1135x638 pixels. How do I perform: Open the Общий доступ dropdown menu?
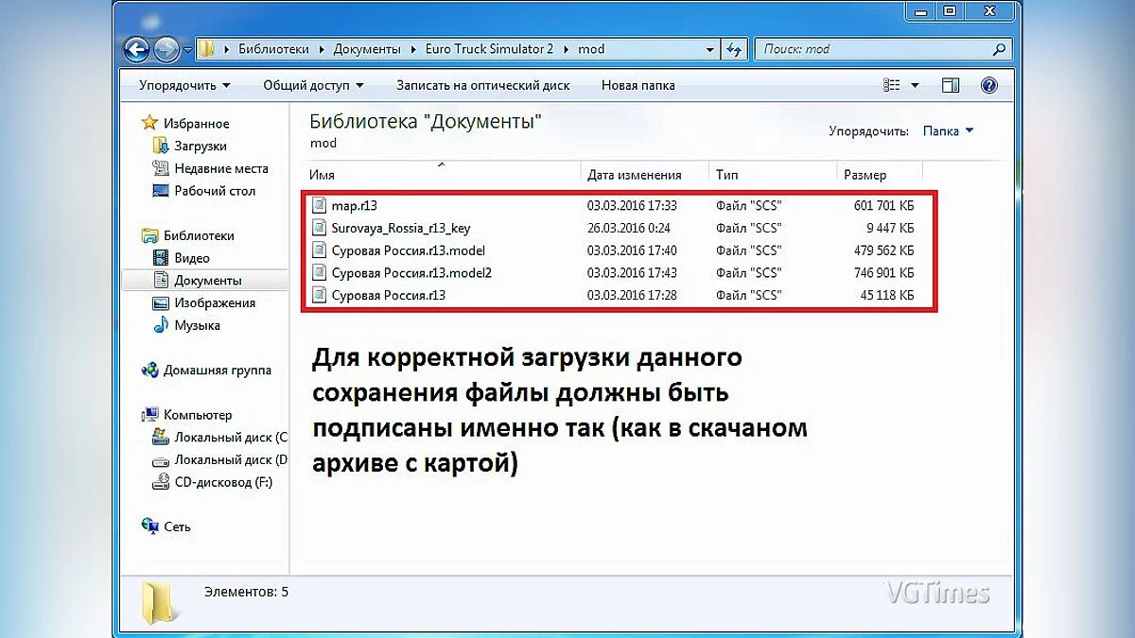pos(312,85)
